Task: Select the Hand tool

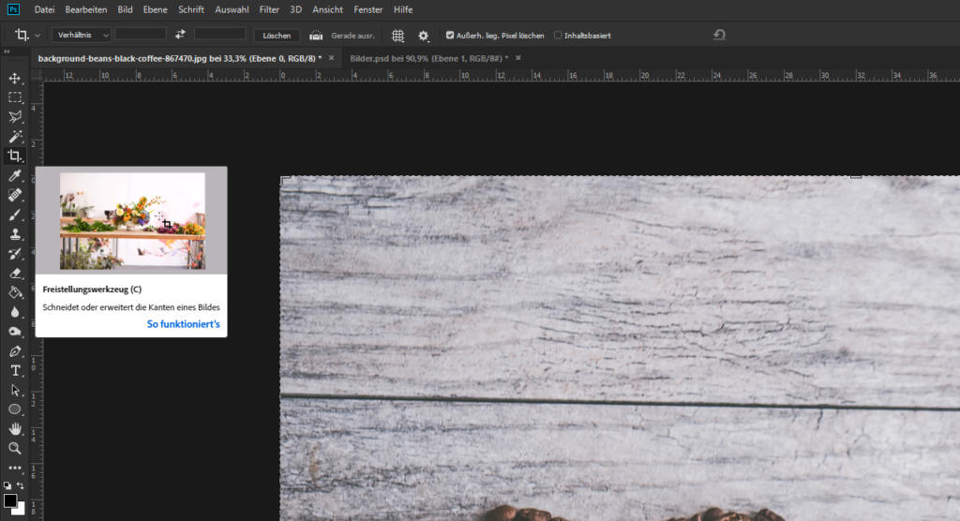Action: pyautogui.click(x=15, y=428)
